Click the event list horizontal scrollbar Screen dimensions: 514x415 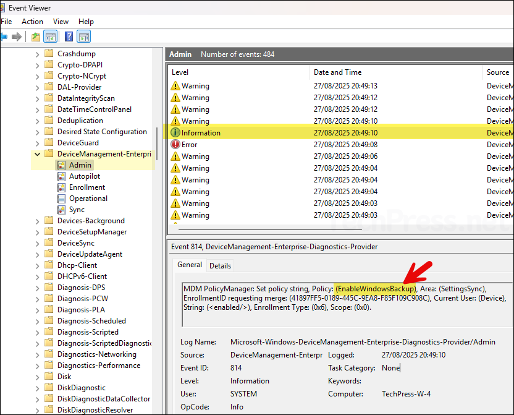(270, 229)
